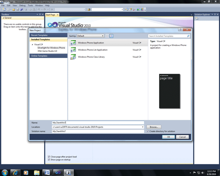
Task: Click the Undo toolbar icon
Action: [39, 10]
